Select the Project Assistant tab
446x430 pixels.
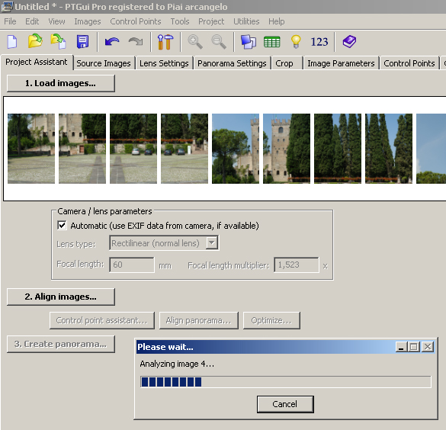point(37,62)
